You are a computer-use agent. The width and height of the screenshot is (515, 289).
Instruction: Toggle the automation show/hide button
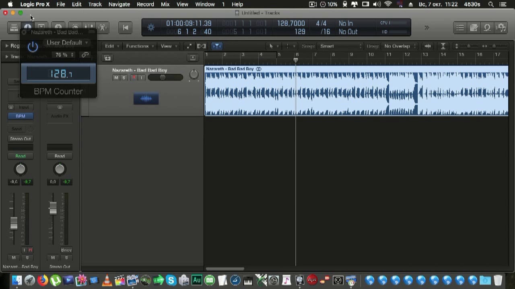189,46
